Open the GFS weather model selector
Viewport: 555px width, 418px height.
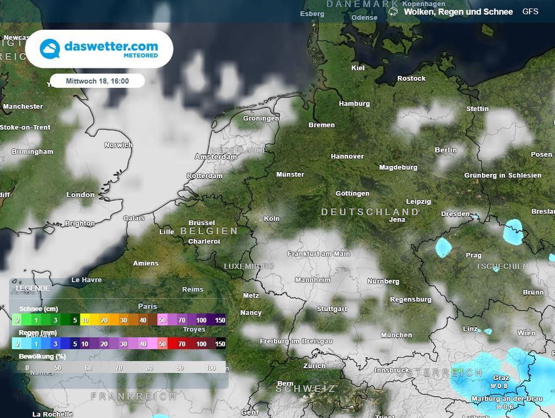[x=530, y=11]
